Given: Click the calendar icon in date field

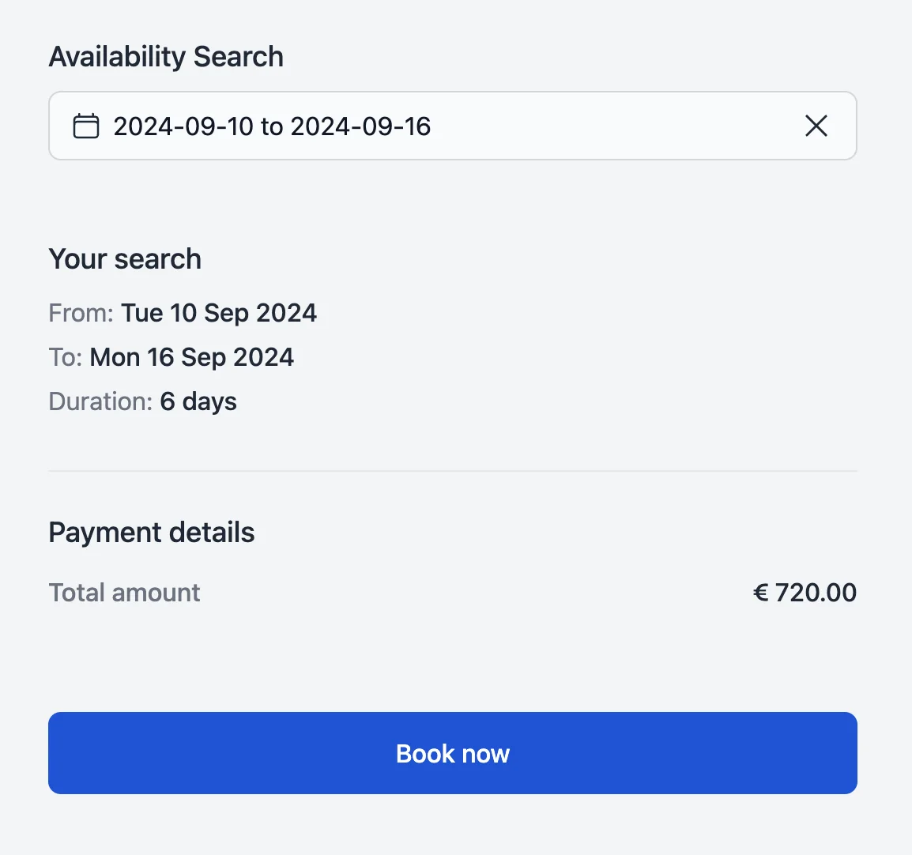Looking at the screenshot, I should point(86,126).
